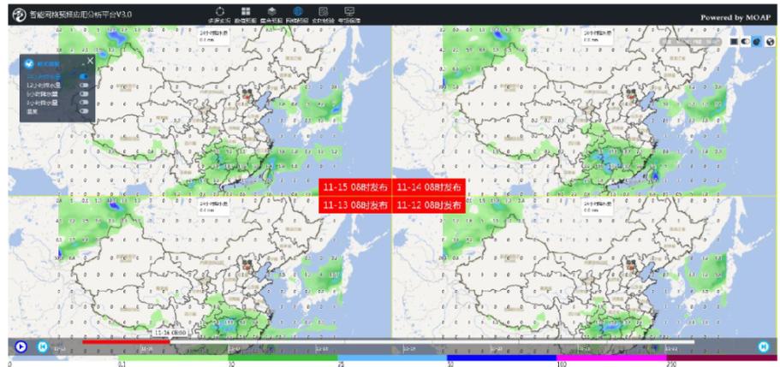
Task: Click the platform logo in the header
Action: [x=20, y=15]
